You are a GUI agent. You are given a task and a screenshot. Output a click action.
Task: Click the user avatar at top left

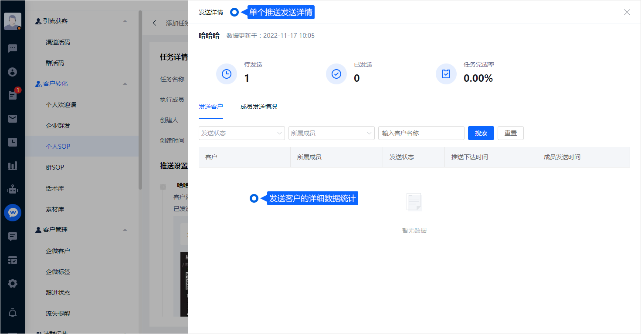click(13, 21)
